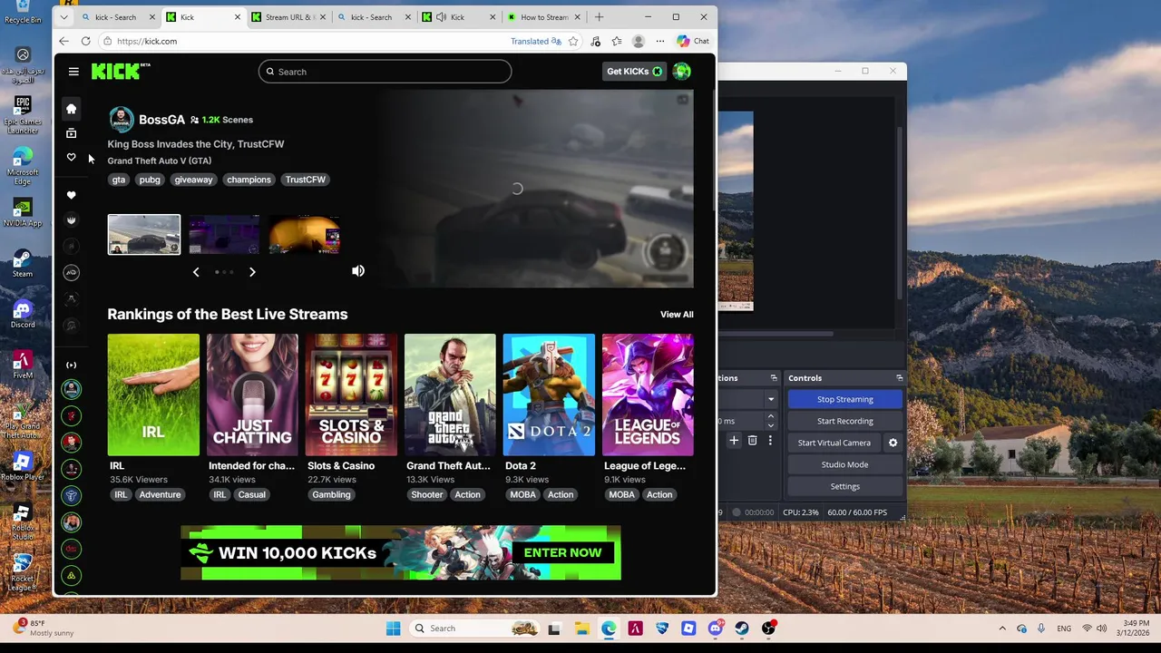Click Start Recording in OBS

(844, 422)
